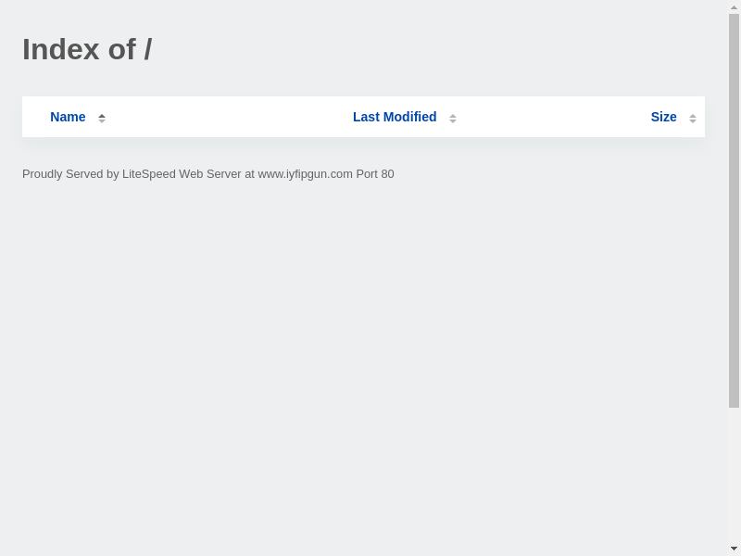Click the slash at the heading's end
Viewport: 741px width, 556px height.
148,49
